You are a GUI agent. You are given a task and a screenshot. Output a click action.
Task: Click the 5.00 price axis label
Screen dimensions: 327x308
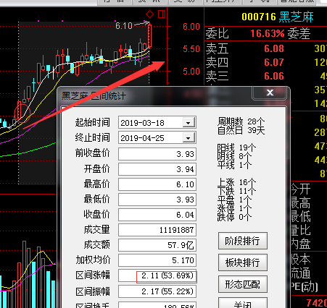coord(191,72)
